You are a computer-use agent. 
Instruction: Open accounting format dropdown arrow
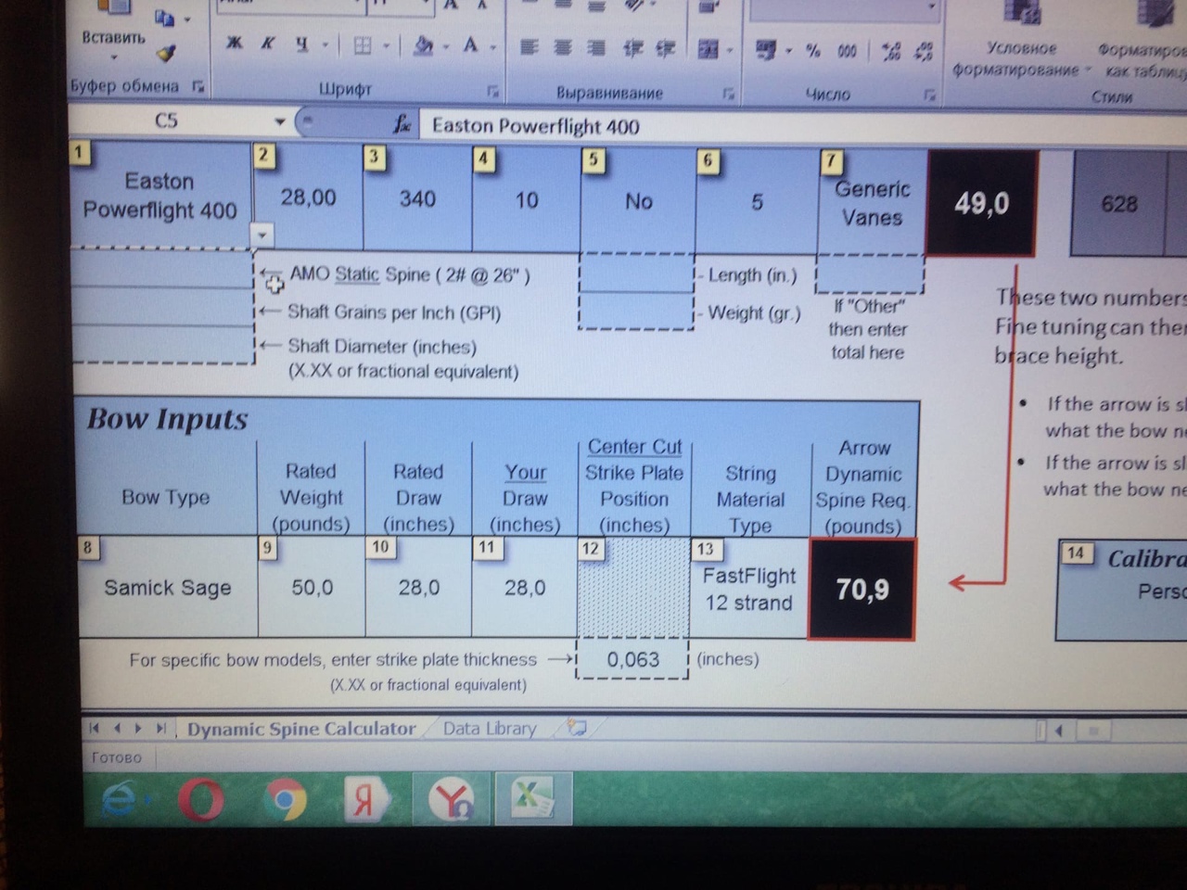coord(788,51)
